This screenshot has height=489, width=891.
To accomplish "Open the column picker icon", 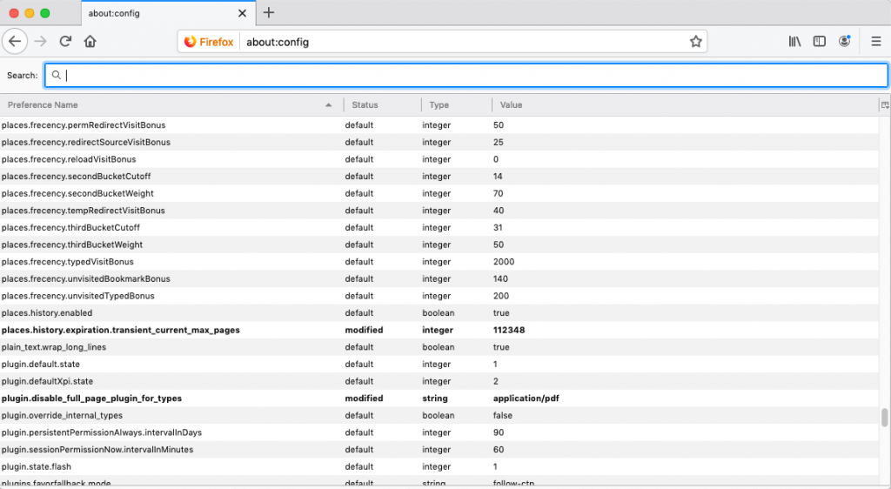I will 884,105.
